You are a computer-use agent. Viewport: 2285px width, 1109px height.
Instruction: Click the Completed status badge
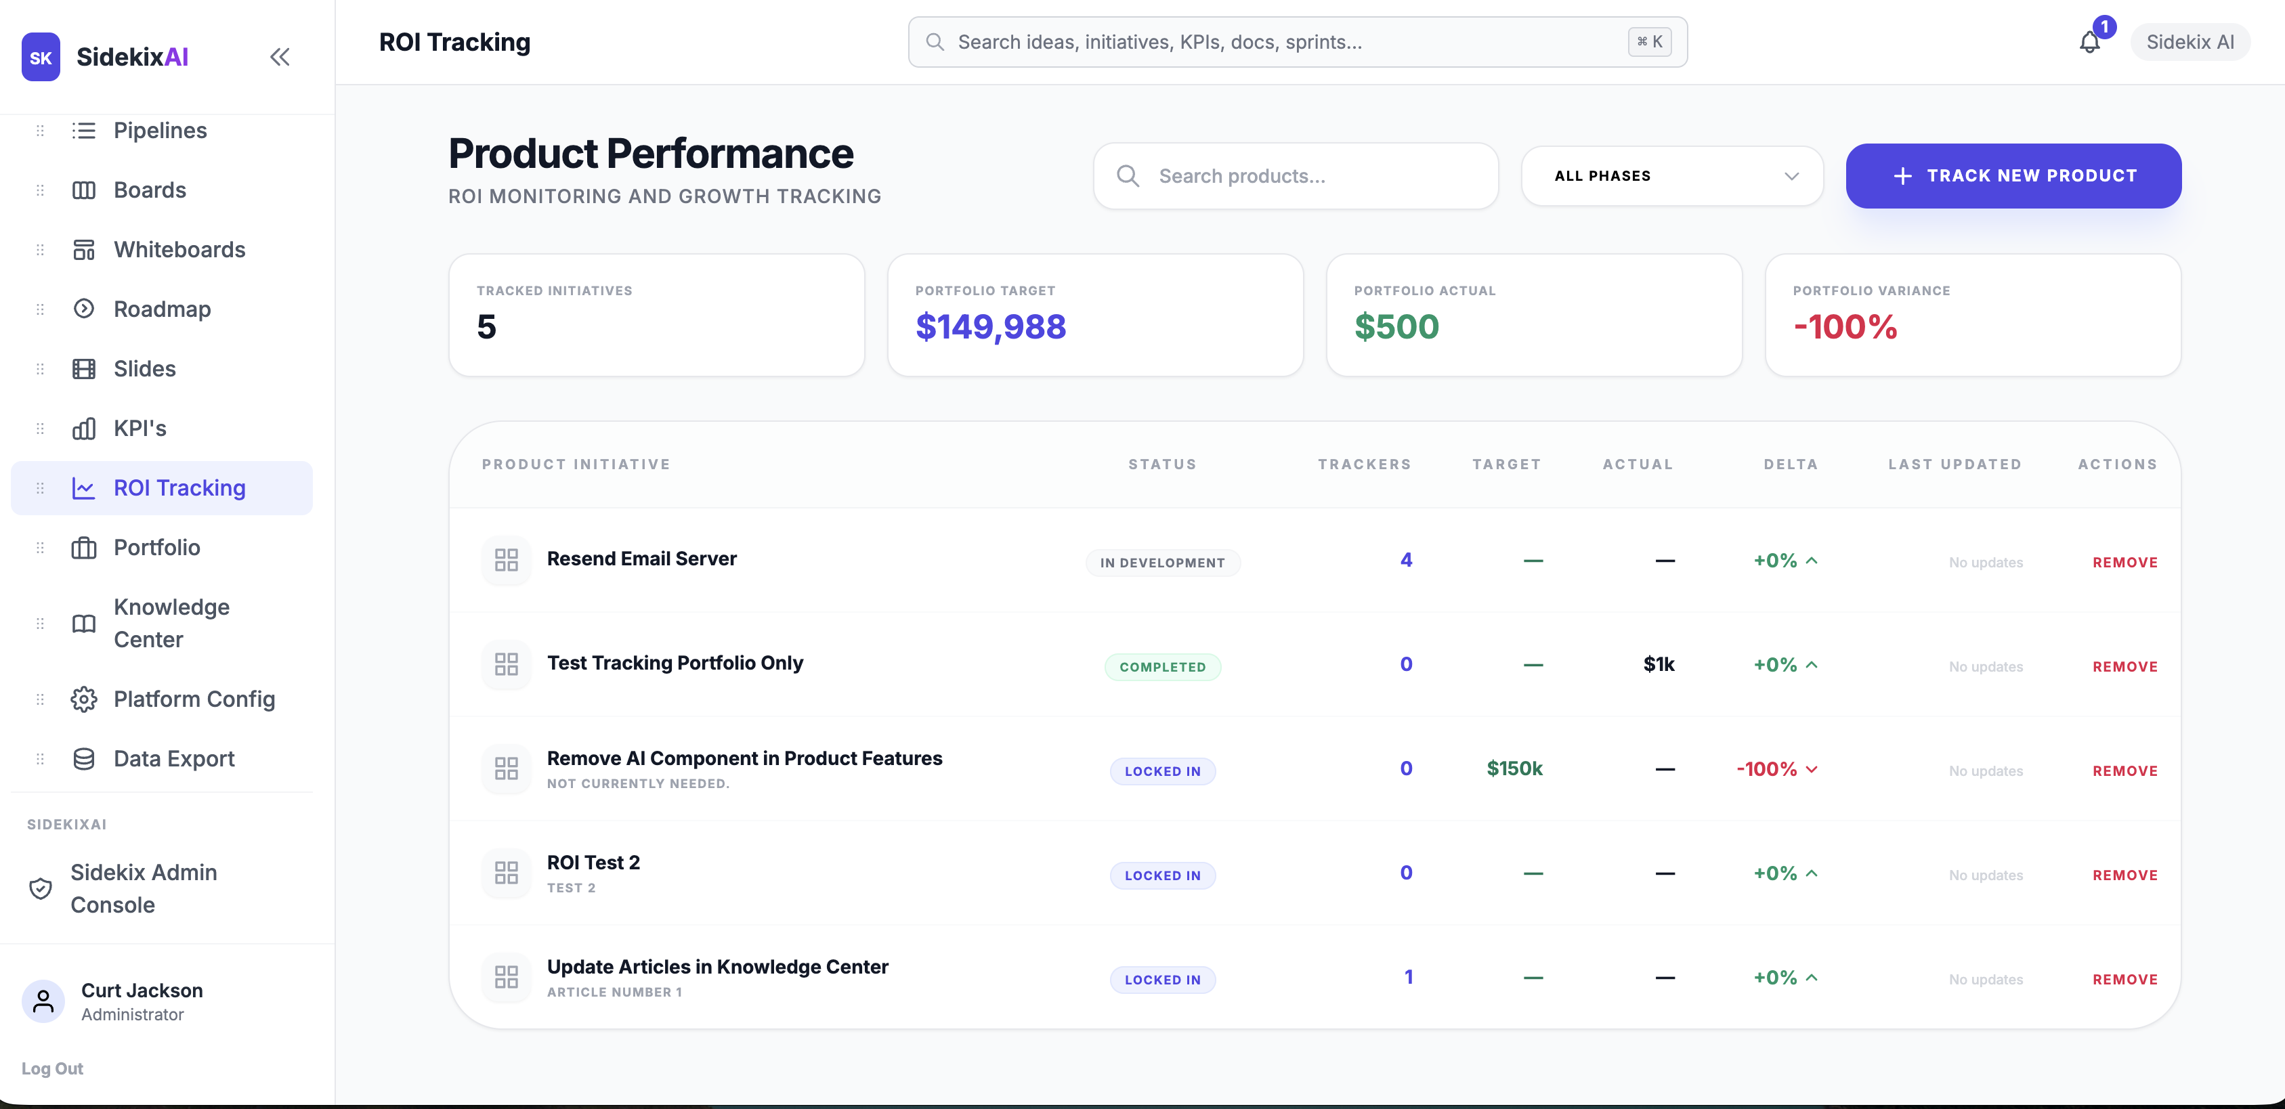tap(1162, 667)
